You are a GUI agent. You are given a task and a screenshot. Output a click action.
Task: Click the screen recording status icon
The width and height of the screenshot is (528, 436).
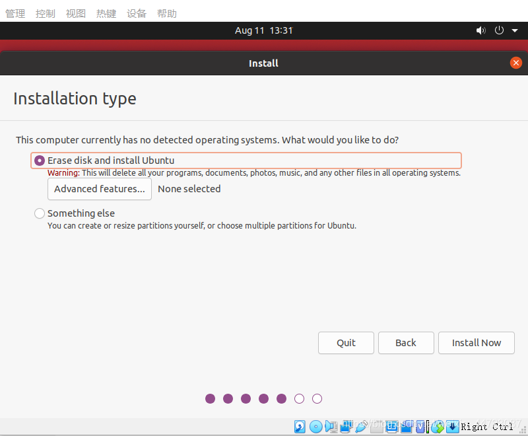(x=407, y=427)
